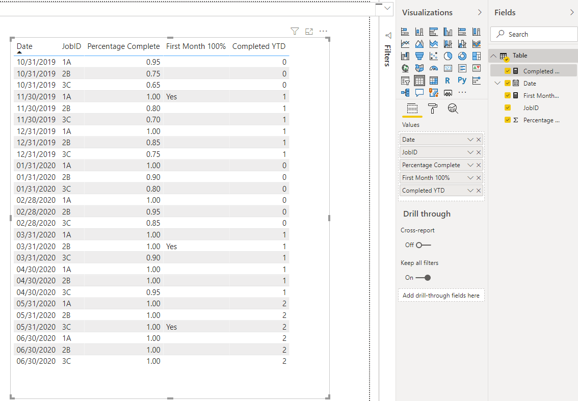Choose the ribbon chart visual

[x=476, y=44]
